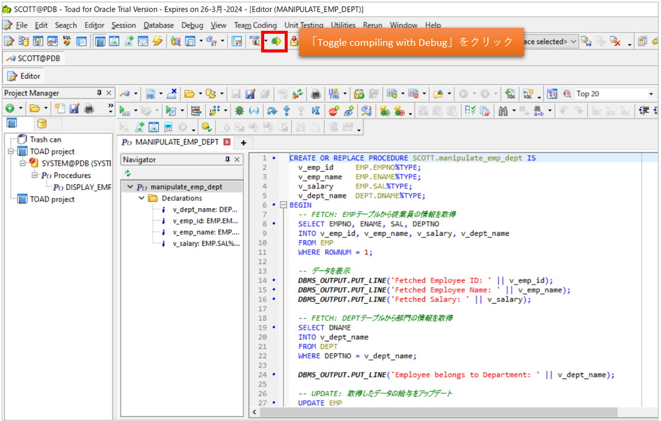This screenshot has height=421, width=661.
Task: Toggle the Add Watch eye icon
Action: [347, 112]
